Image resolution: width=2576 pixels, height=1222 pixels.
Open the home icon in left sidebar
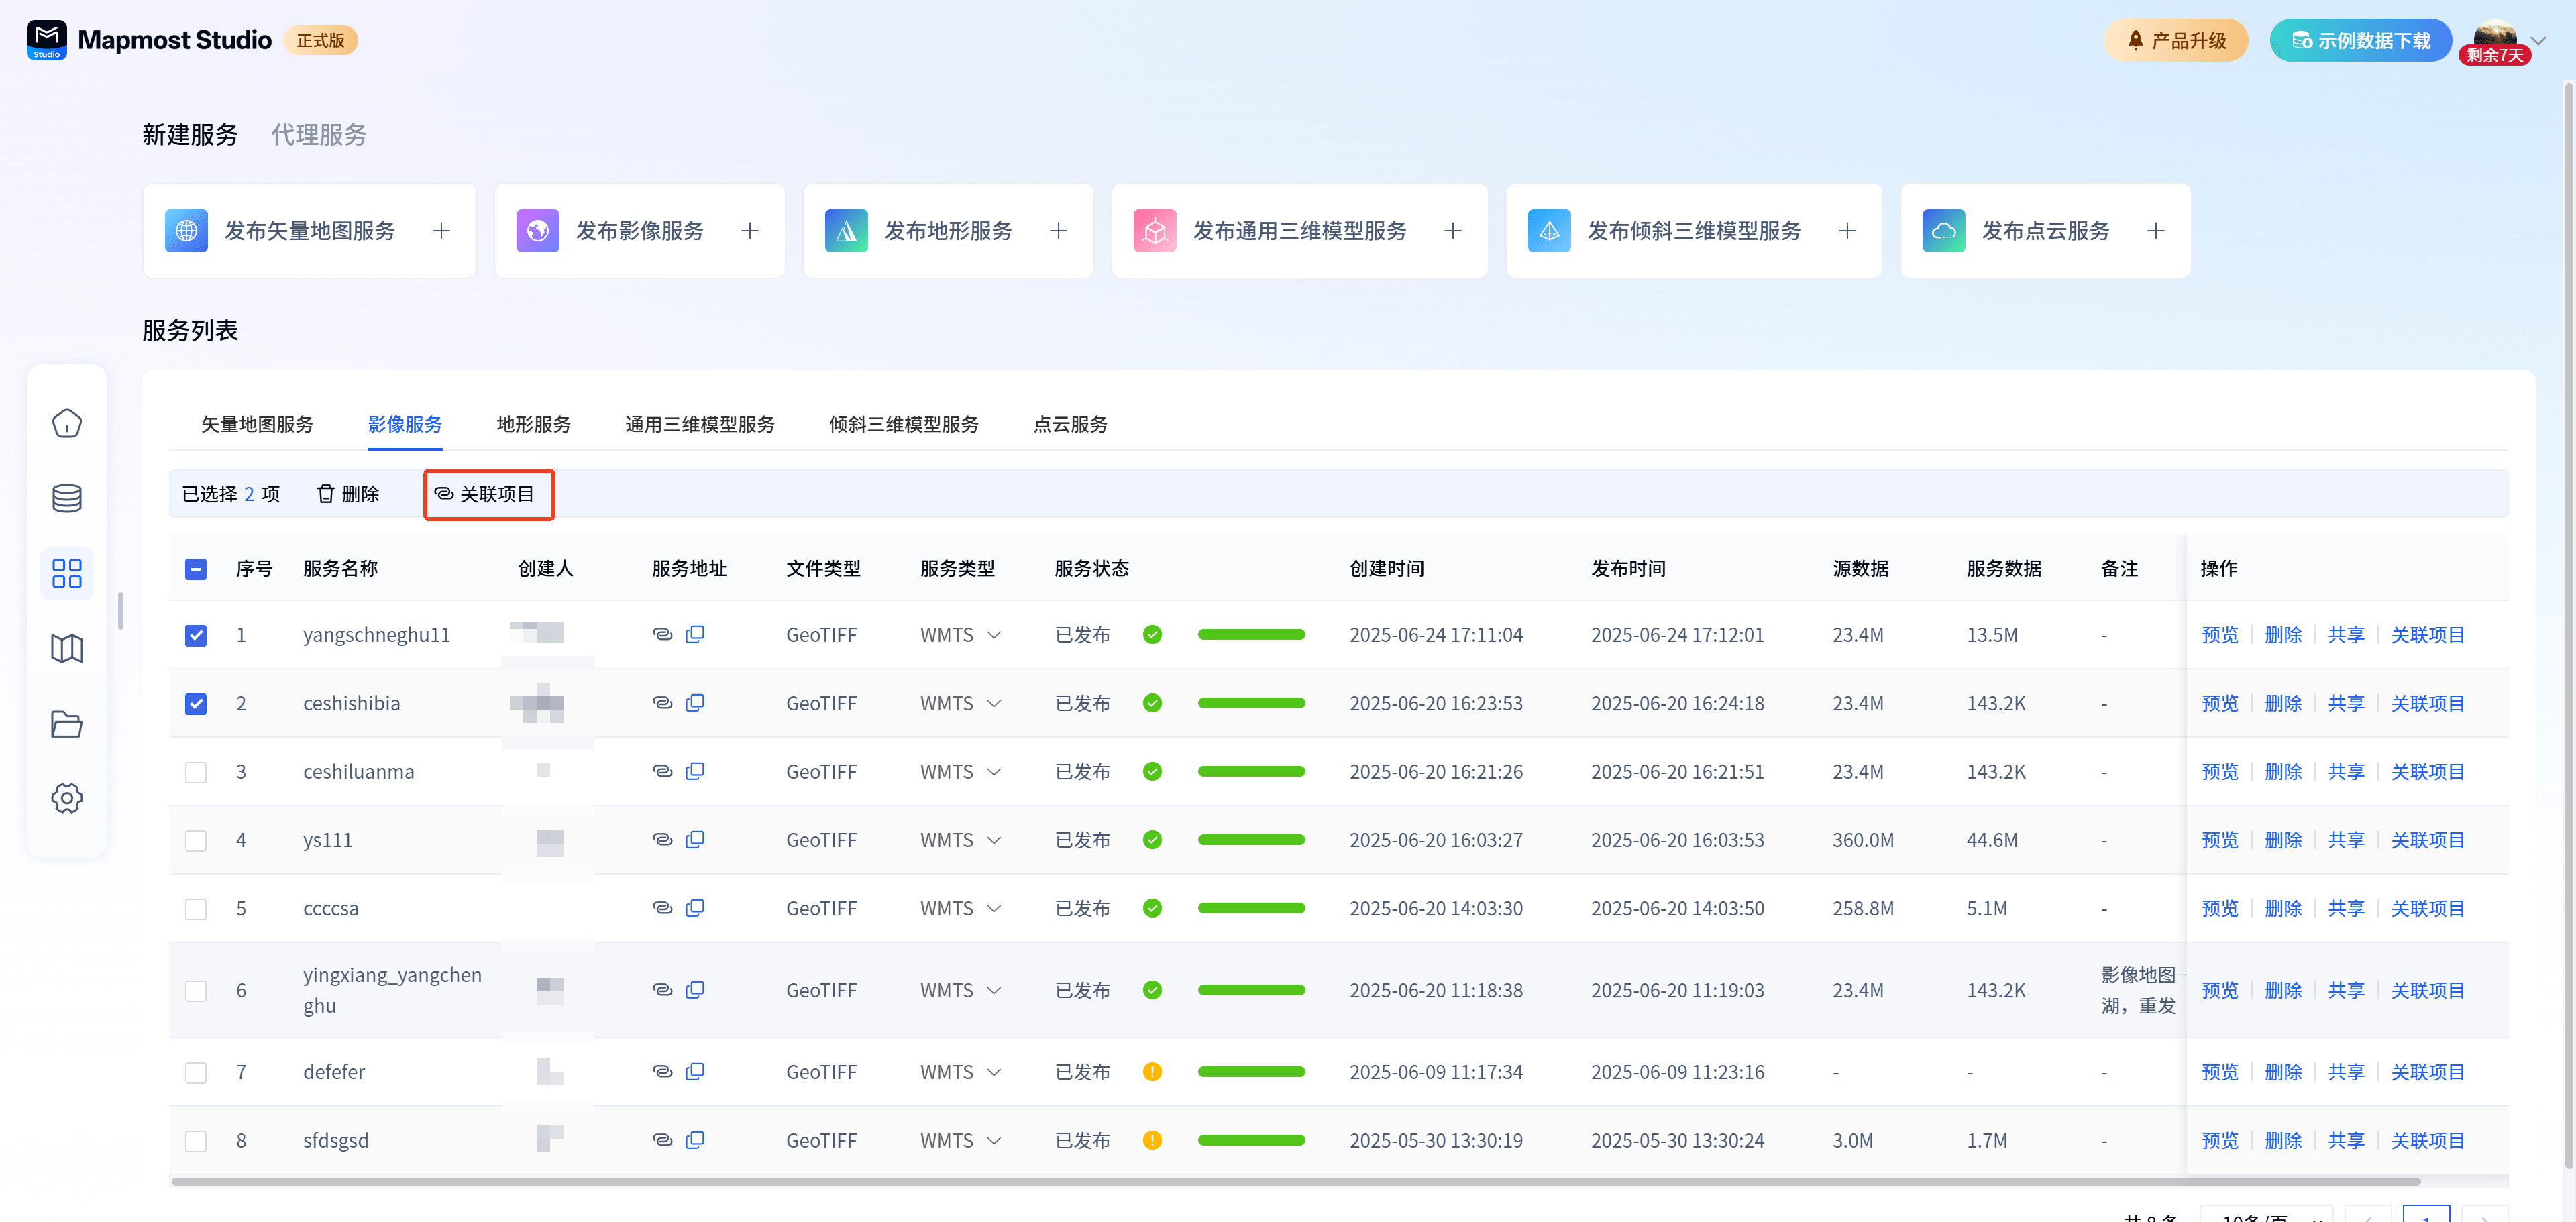click(x=67, y=423)
